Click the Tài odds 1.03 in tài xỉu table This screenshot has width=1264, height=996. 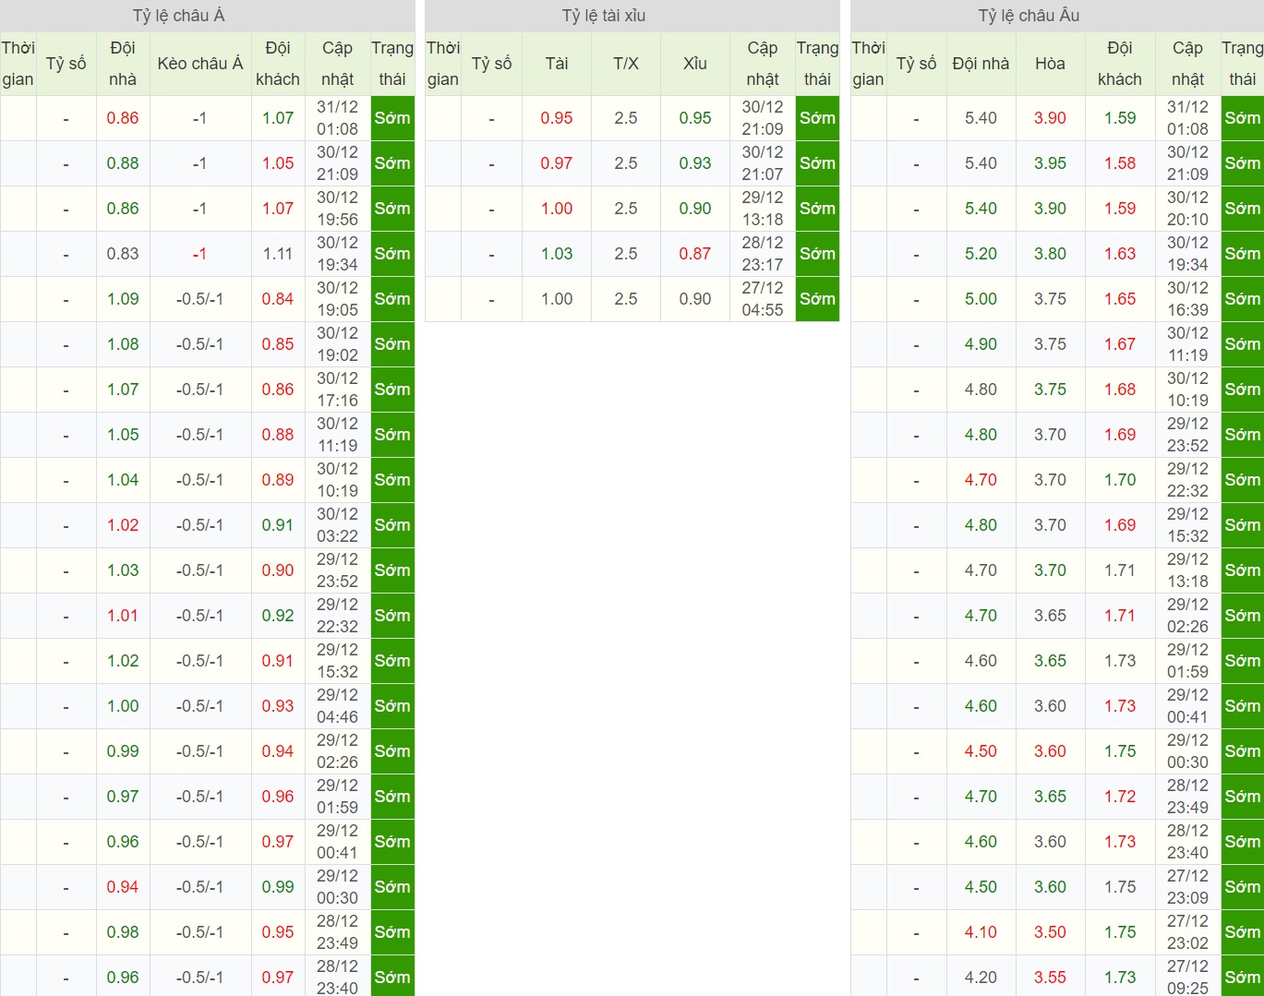557,254
